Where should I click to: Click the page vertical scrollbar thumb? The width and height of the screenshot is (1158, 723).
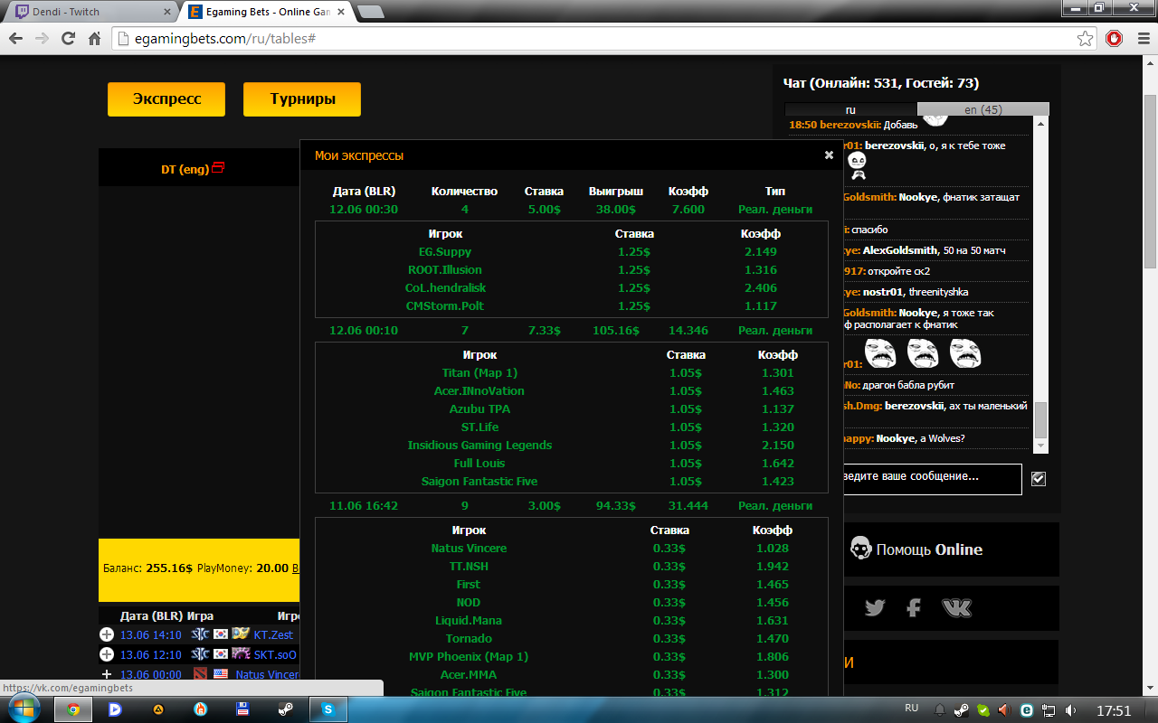[x=1150, y=181]
